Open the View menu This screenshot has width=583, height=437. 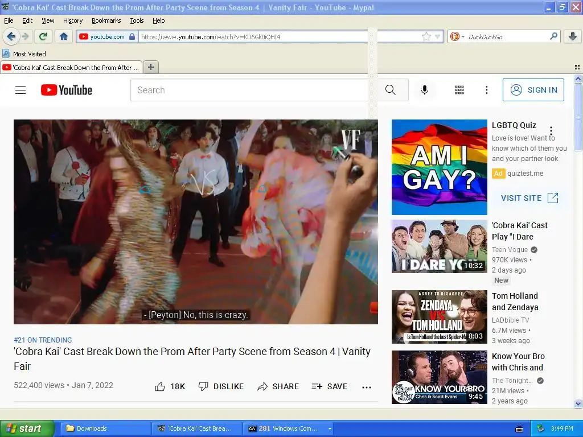click(x=48, y=20)
